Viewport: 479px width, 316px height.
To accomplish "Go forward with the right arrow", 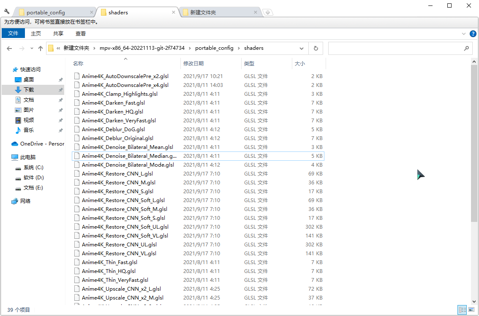I will point(22,48).
